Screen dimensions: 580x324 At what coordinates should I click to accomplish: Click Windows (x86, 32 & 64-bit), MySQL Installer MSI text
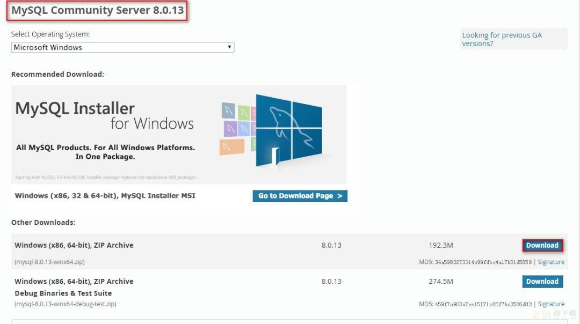tap(105, 196)
